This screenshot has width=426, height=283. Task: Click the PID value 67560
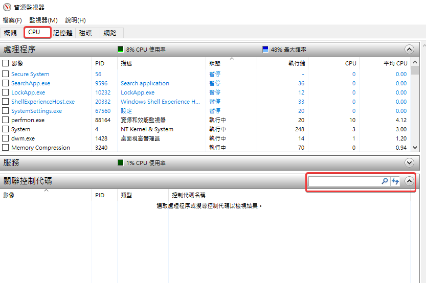pyautogui.click(x=103, y=111)
